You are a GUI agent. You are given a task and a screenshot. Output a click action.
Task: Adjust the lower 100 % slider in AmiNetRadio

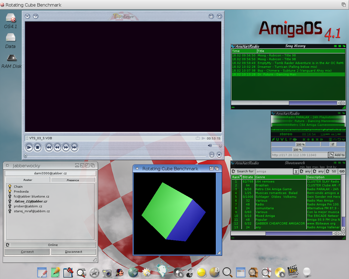coord(297,150)
